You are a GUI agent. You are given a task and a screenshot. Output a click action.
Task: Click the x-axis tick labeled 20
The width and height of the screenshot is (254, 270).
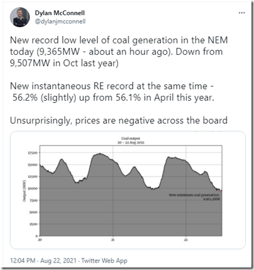tap(40, 240)
